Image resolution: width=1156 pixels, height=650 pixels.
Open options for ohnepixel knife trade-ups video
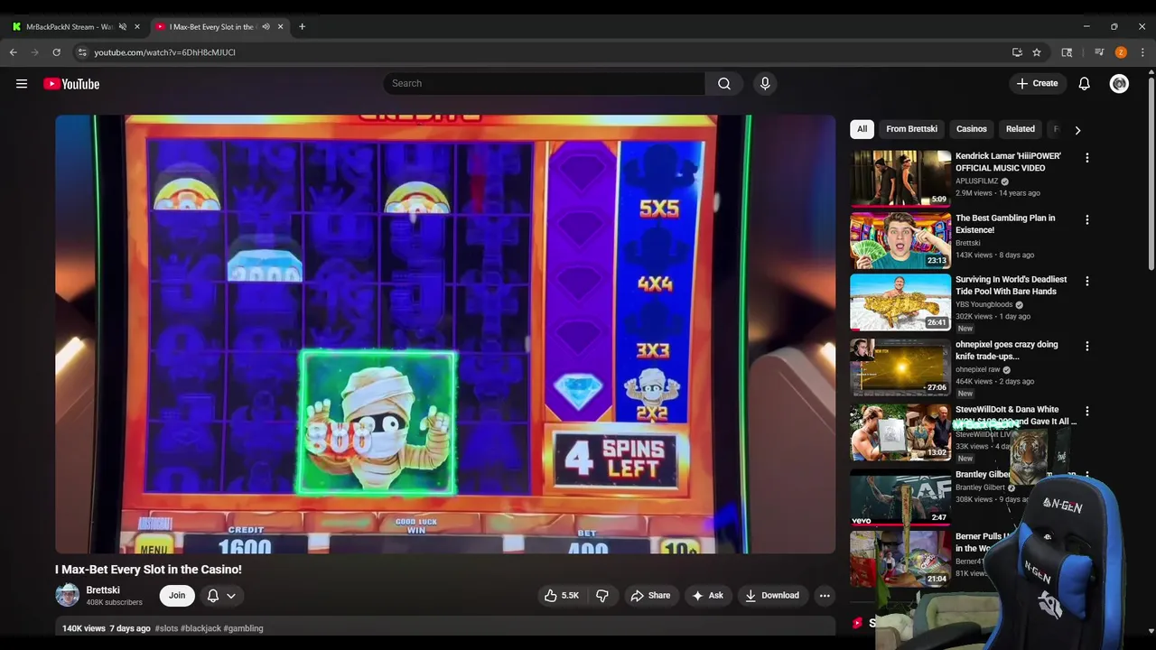[1087, 346]
